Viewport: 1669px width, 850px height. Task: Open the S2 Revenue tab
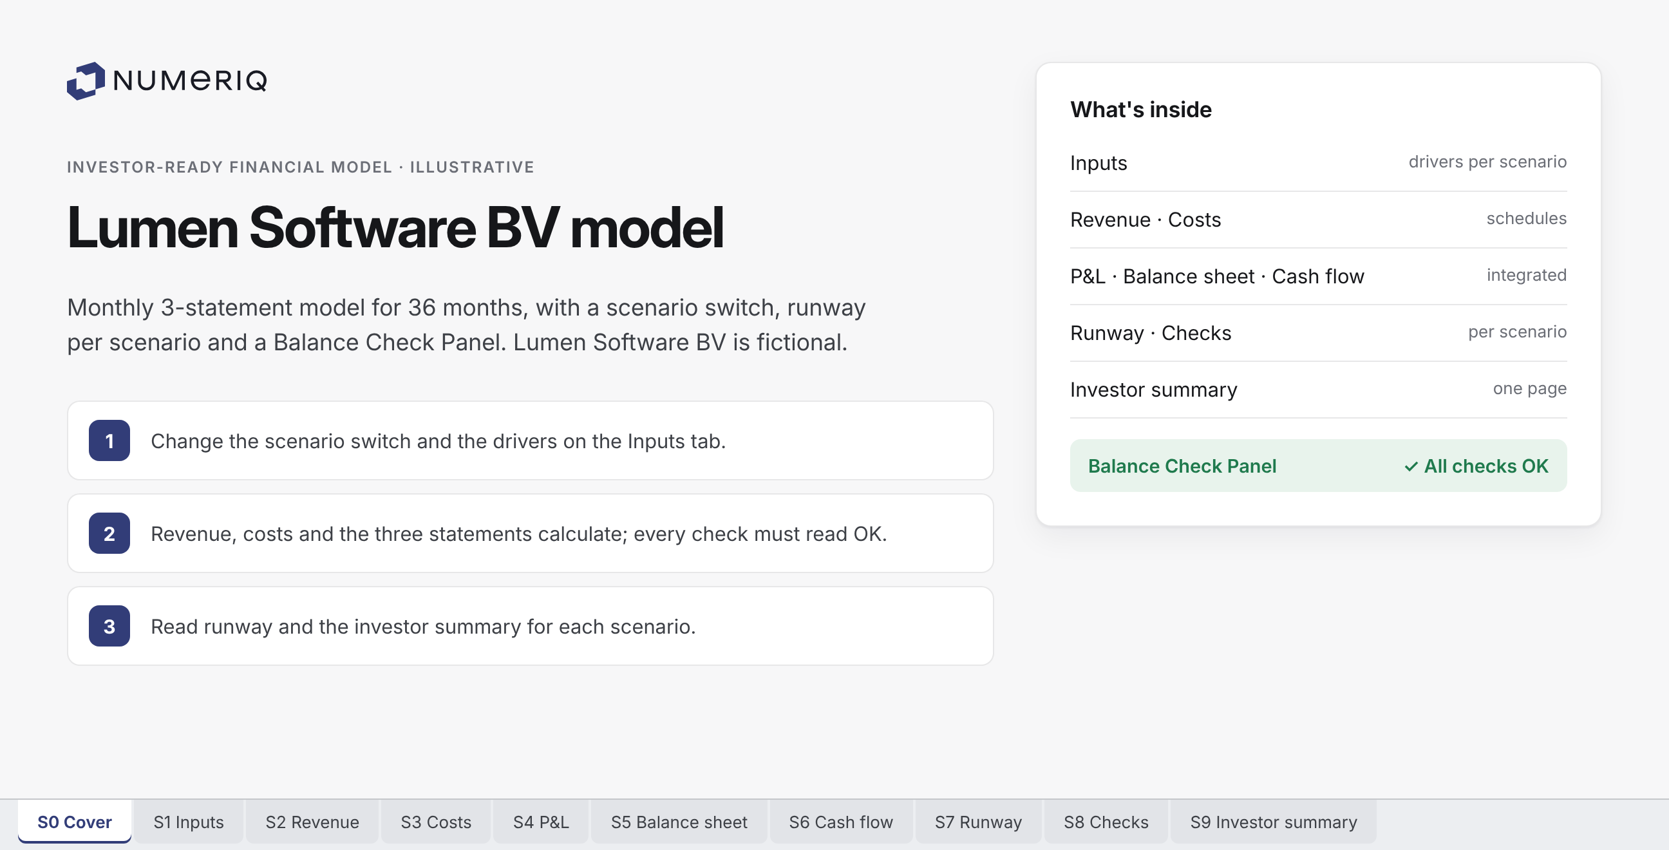312,822
